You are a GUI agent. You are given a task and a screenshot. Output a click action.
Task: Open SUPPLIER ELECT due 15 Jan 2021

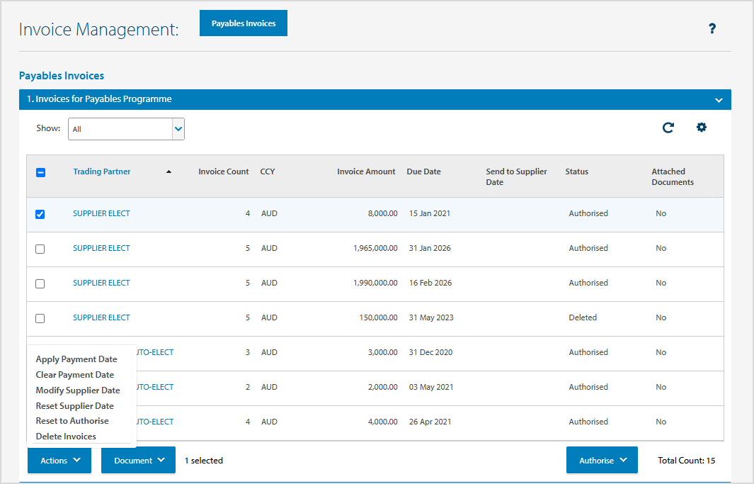click(101, 213)
